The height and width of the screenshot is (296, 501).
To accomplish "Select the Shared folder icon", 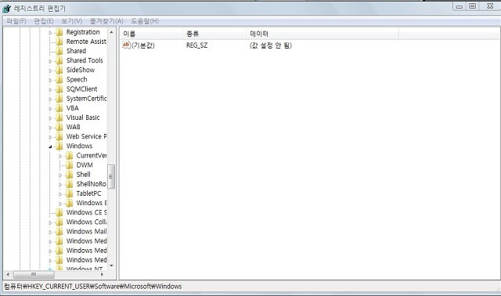I will pos(59,51).
